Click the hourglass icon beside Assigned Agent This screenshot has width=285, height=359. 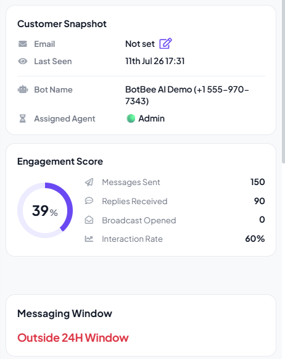point(23,118)
